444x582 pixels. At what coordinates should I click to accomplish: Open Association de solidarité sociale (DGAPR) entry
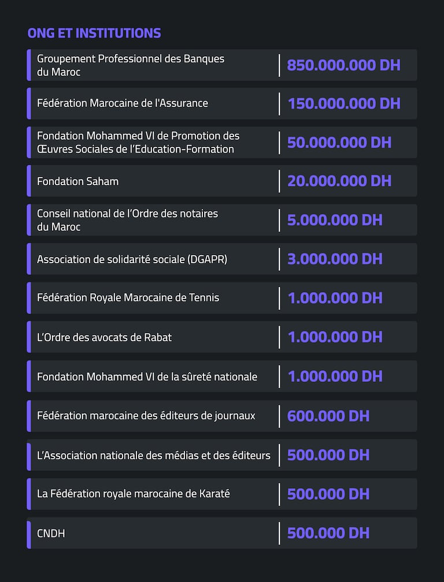tap(132, 259)
